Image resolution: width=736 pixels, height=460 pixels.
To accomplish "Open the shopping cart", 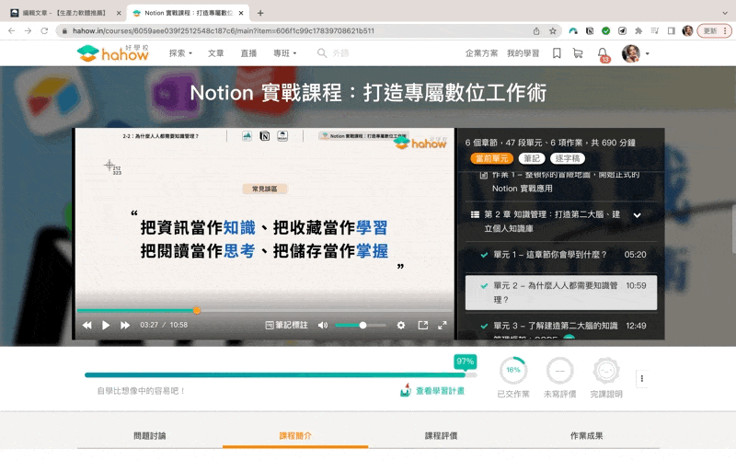I will point(578,53).
